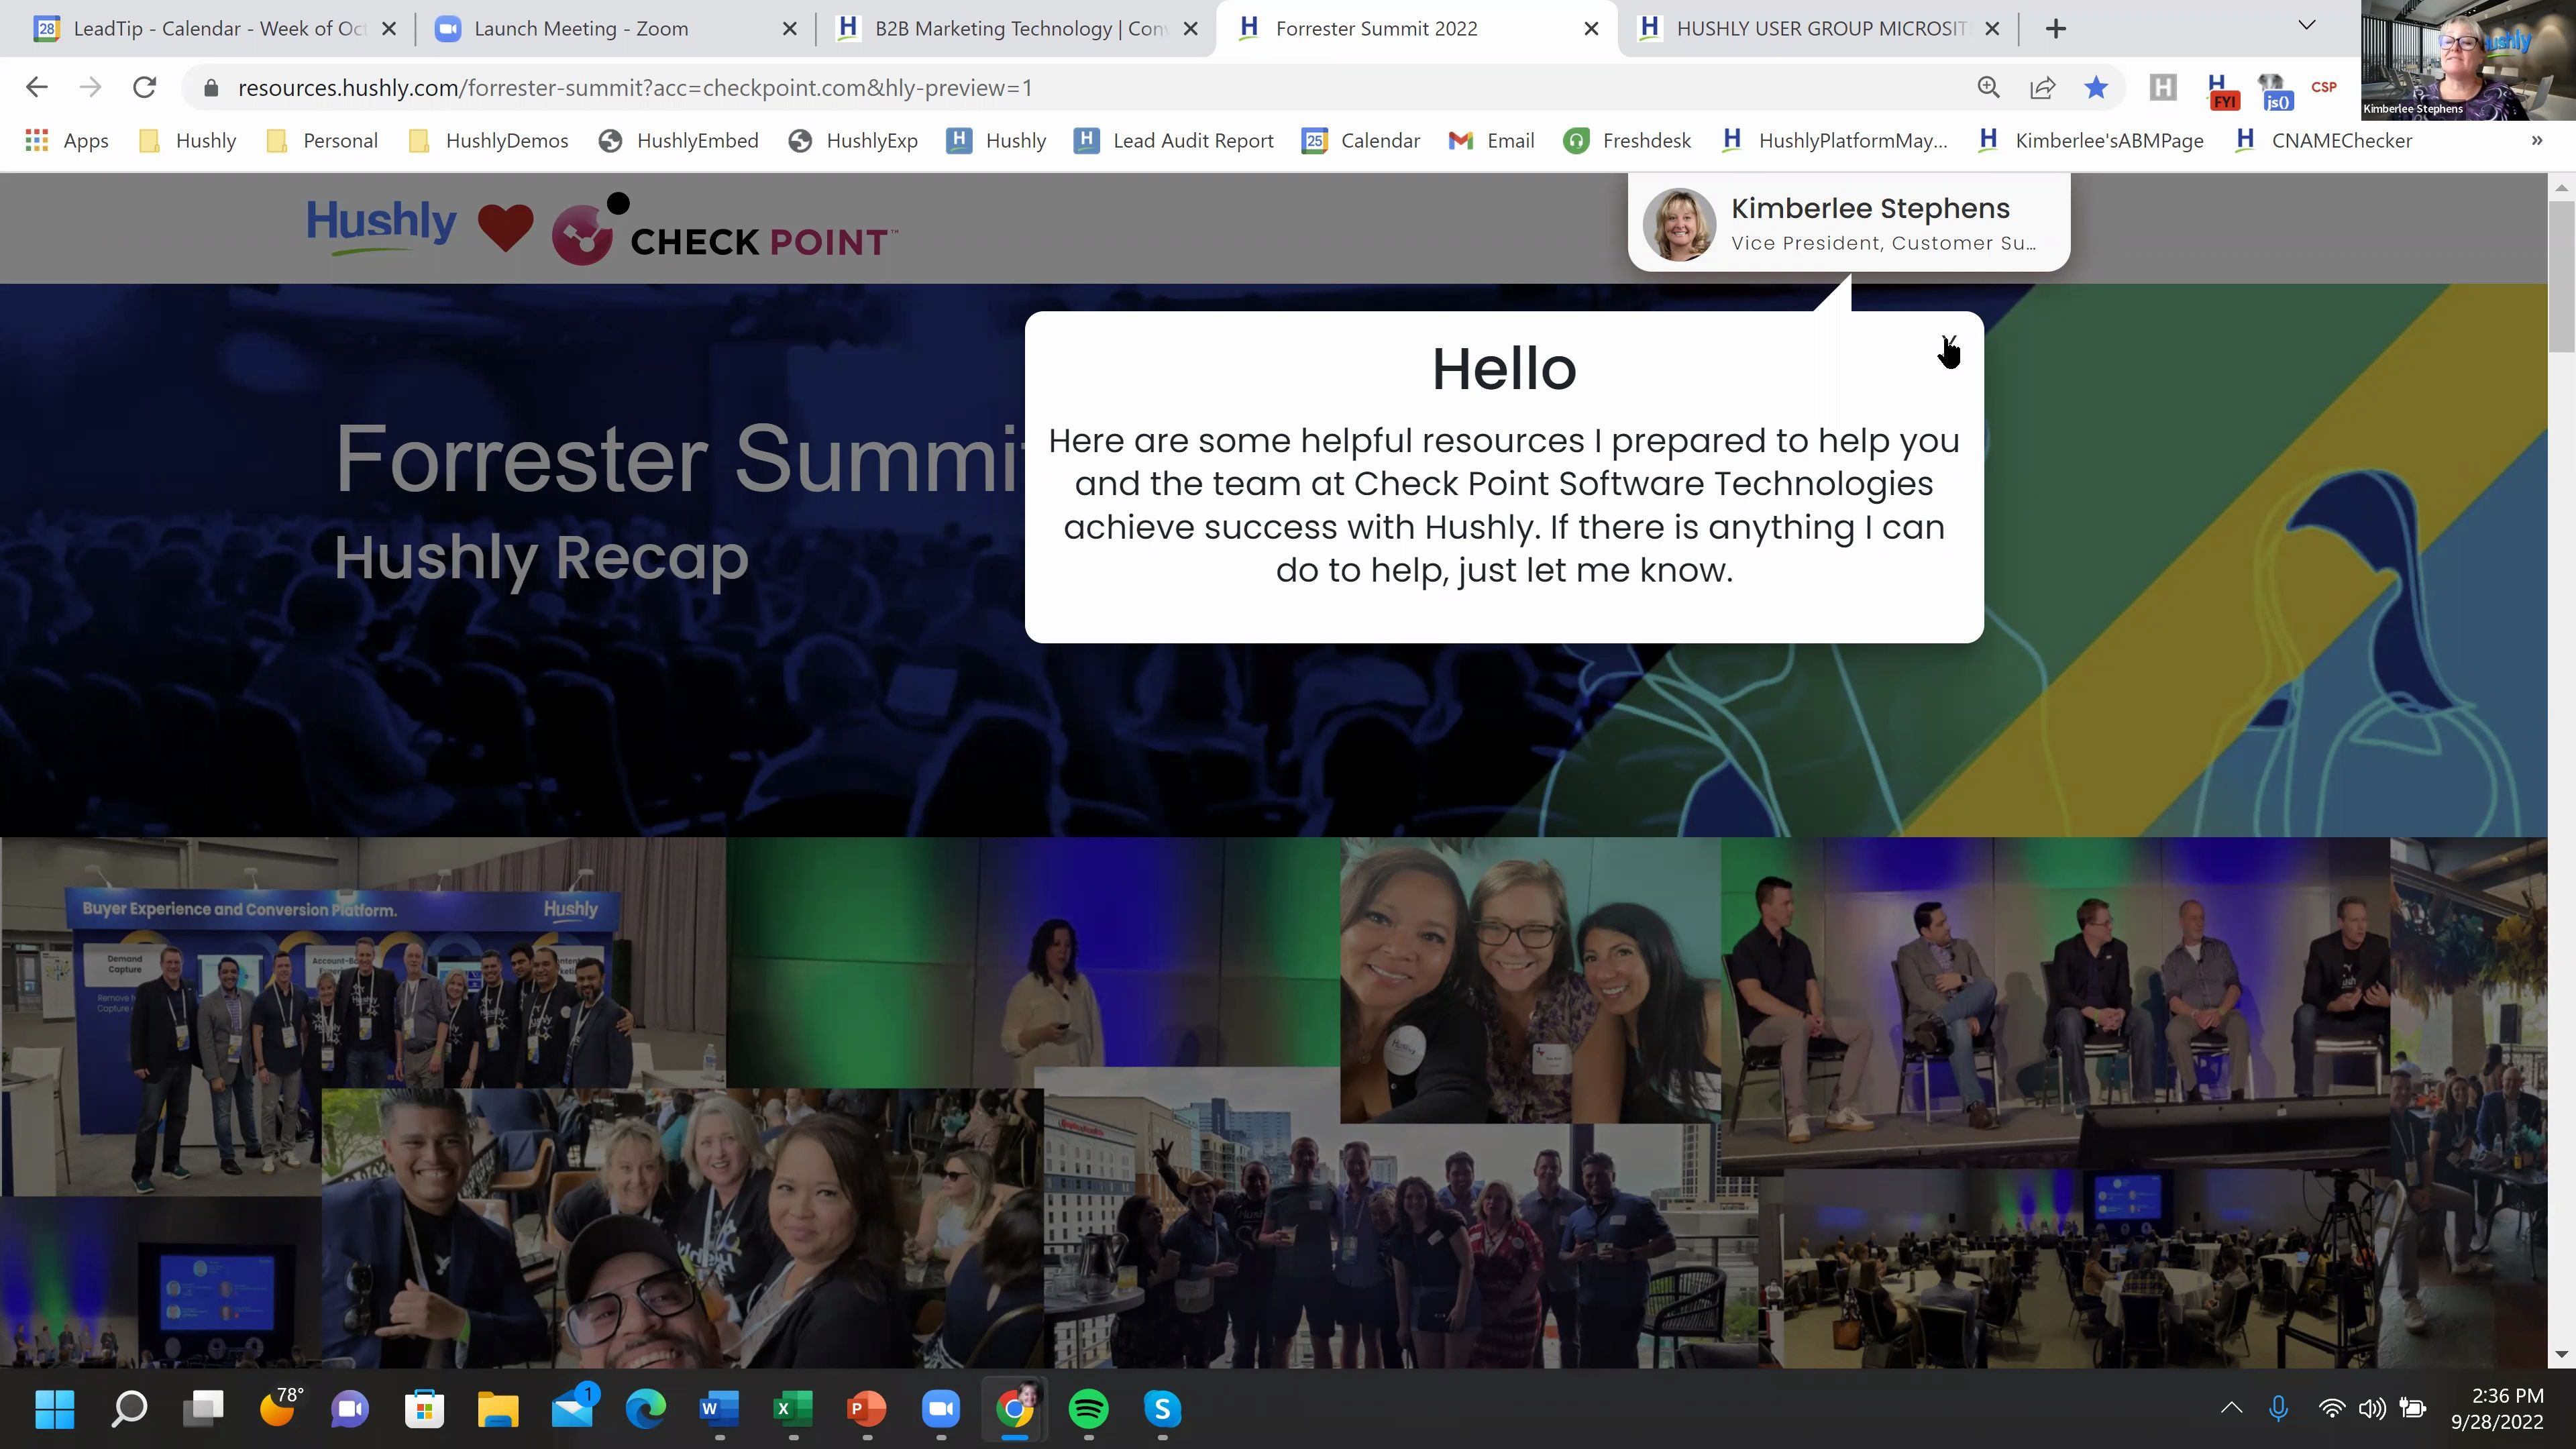Open the FYI extension icon
Image resolution: width=2576 pixels, height=1449 pixels.
[2222, 90]
